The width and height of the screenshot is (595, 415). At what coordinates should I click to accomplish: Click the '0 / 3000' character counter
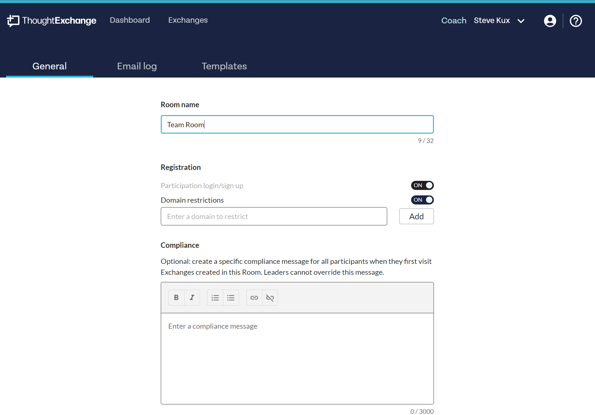(x=422, y=411)
